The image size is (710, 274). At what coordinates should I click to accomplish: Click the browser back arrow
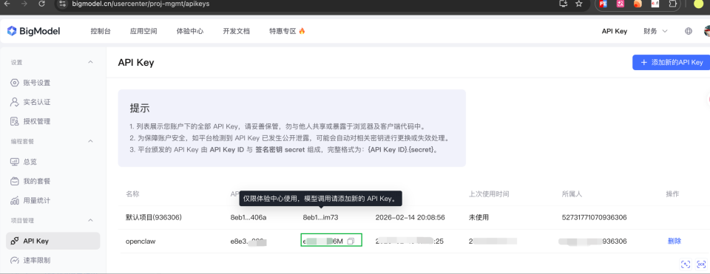tap(7, 4)
